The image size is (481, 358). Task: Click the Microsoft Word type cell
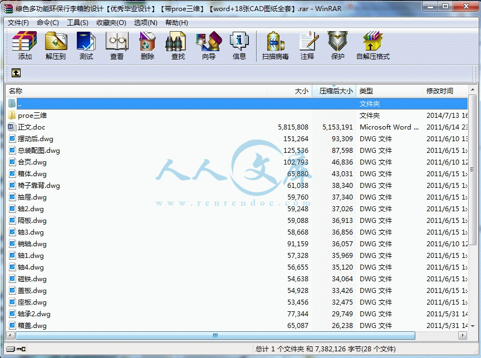click(x=389, y=127)
